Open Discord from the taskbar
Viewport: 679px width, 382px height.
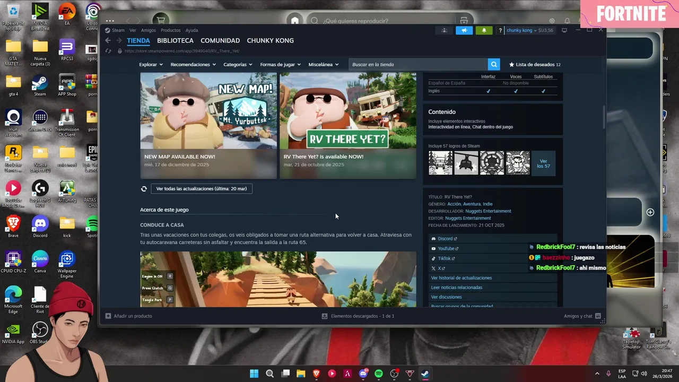tap(363, 374)
